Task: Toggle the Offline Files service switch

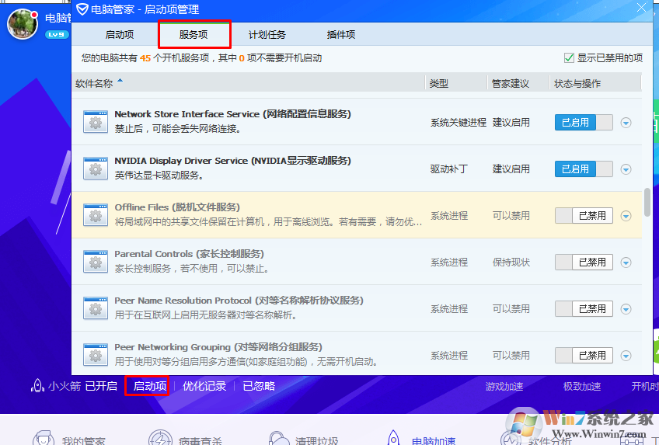Action: coord(584,216)
